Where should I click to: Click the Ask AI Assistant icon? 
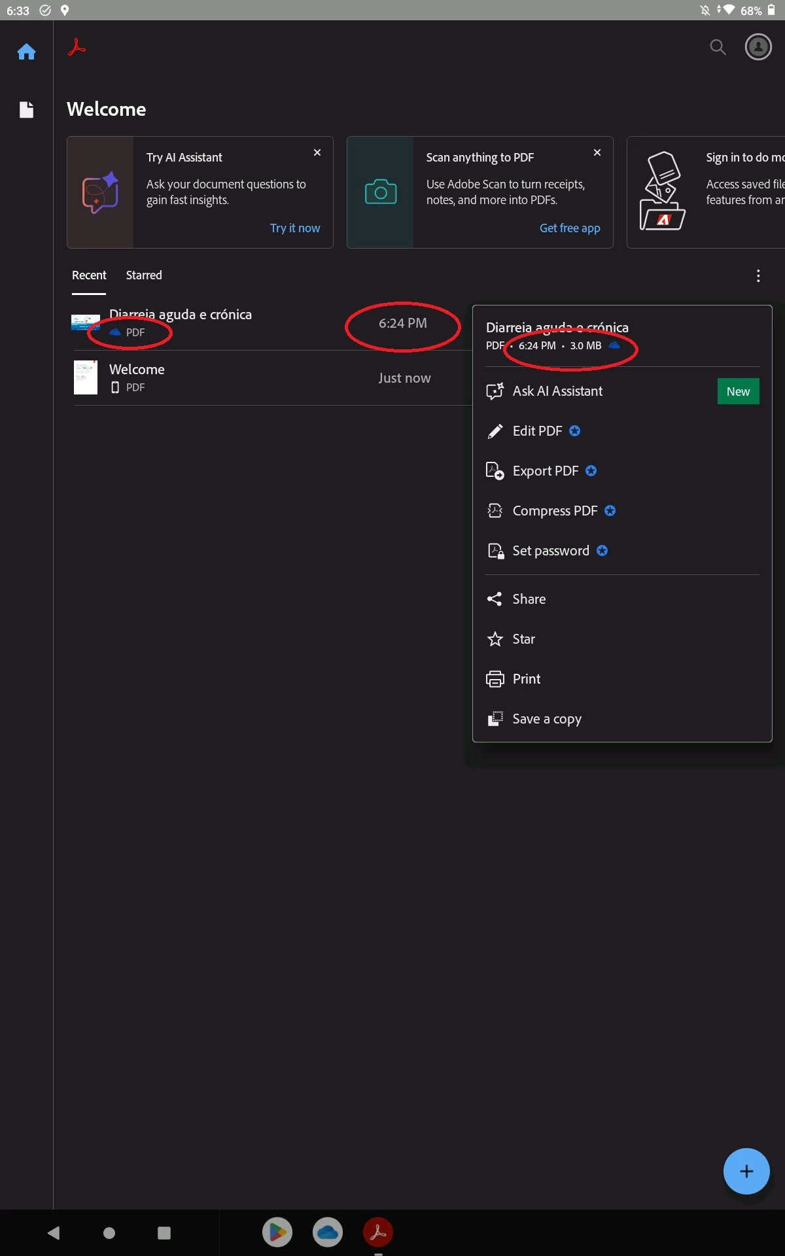[x=495, y=391]
